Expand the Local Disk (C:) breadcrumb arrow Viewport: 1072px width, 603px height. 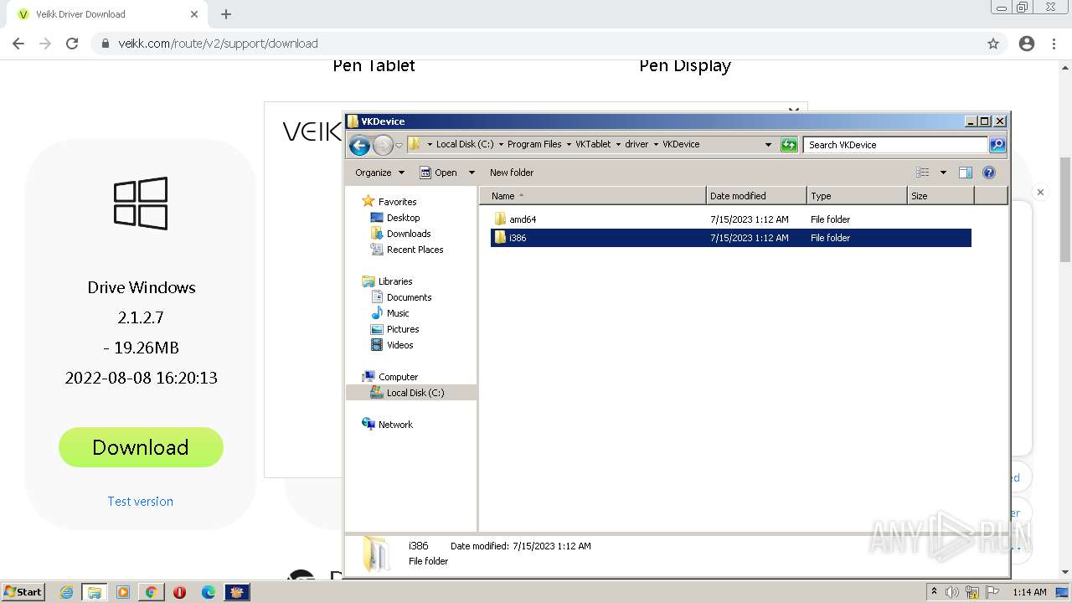coord(500,144)
